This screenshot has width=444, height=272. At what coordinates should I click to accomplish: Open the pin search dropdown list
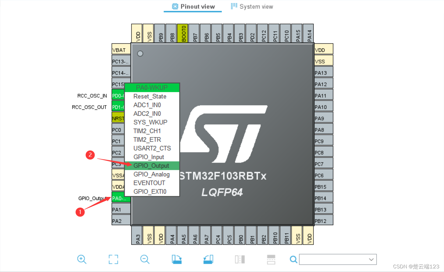tap(371, 259)
